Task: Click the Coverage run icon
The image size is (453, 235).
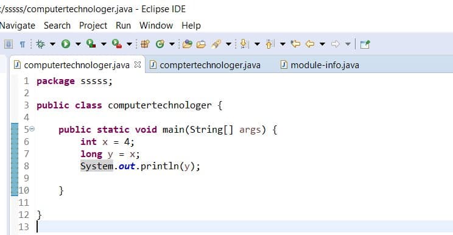Action: pos(91,44)
